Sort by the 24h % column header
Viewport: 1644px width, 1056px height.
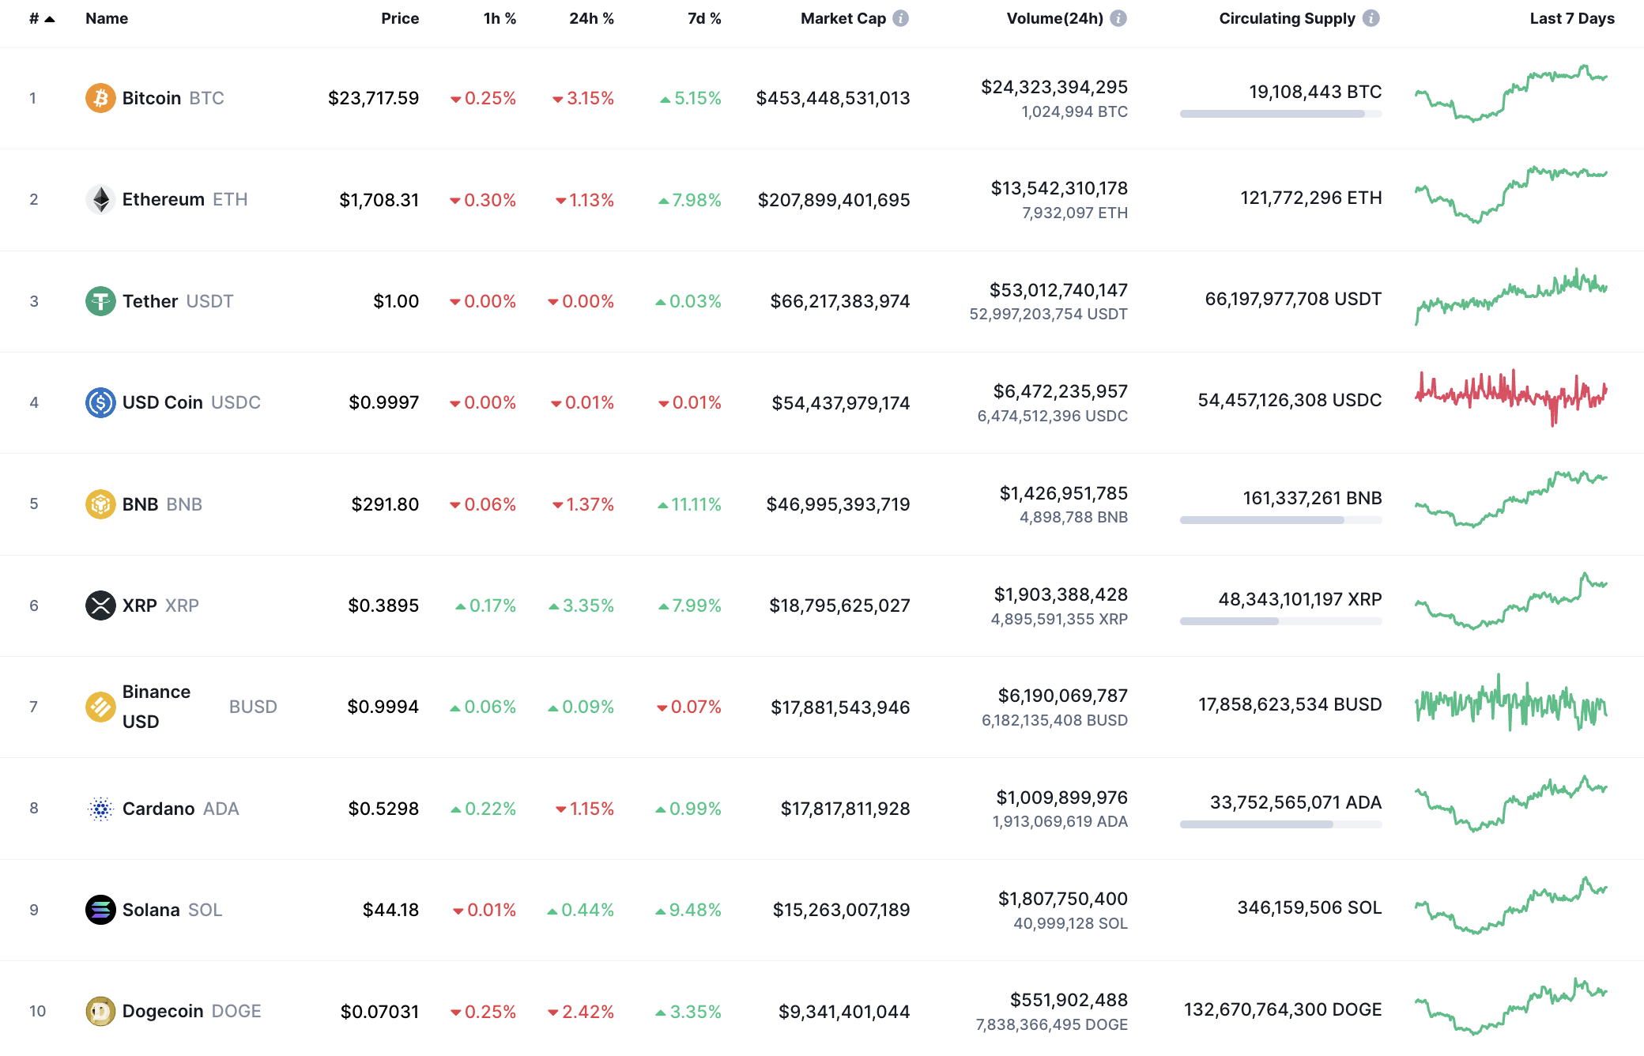click(x=591, y=17)
